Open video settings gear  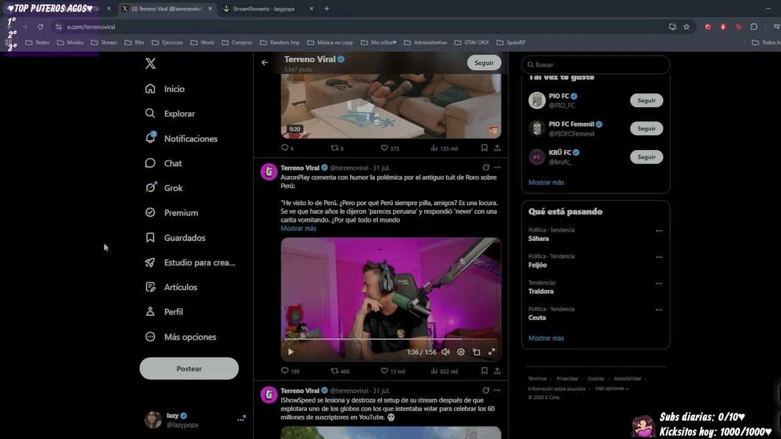pyautogui.click(x=461, y=352)
